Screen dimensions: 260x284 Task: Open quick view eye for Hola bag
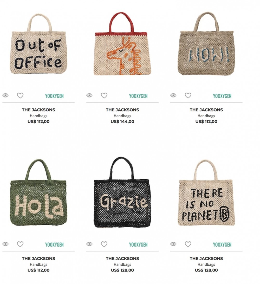(x=5, y=244)
